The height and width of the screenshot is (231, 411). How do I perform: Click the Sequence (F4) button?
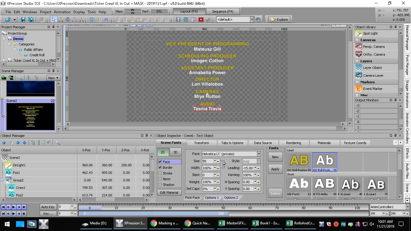point(223,11)
